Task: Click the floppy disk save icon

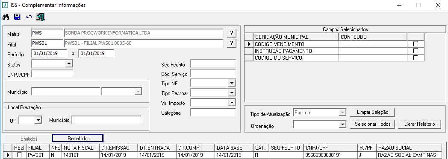Action: 18,17
